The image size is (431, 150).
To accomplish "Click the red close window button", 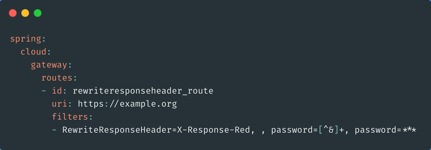I will point(13,13).
